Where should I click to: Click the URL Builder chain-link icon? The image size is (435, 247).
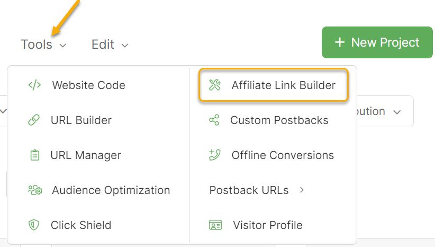[x=34, y=120]
